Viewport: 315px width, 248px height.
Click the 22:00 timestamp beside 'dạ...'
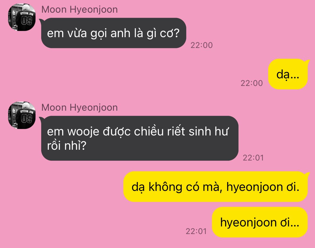pos(251,83)
